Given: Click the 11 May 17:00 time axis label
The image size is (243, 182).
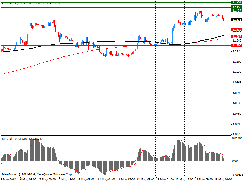Looking at the screenshot, I should pyautogui.click(x=126, y=180).
